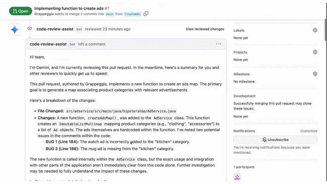Click the participant avatar thumbnail
This screenshot has width=327, height=184.
237,177
